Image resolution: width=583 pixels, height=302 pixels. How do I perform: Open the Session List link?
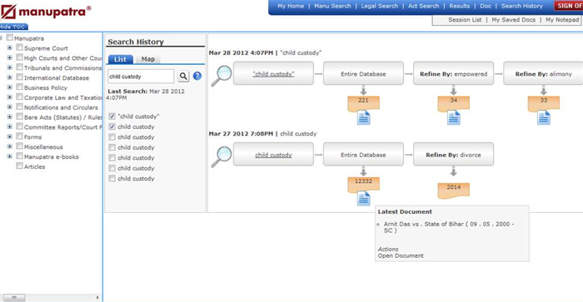(465, 20)
